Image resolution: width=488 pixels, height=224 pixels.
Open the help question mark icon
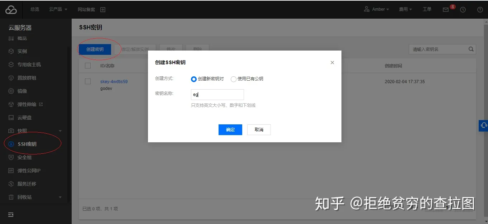click(479, 9)
